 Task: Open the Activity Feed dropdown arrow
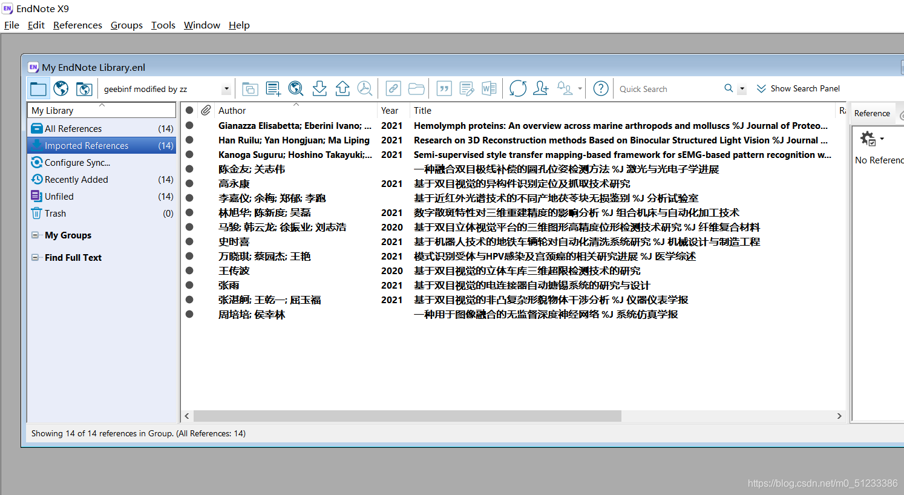tap(580, 89)
